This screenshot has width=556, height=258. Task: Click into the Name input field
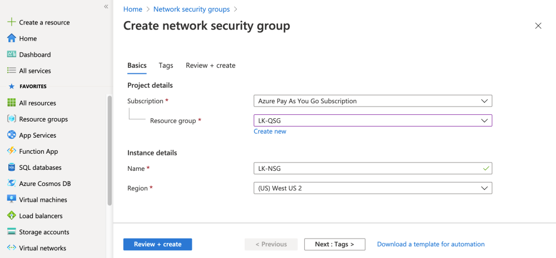pos(367,168)
